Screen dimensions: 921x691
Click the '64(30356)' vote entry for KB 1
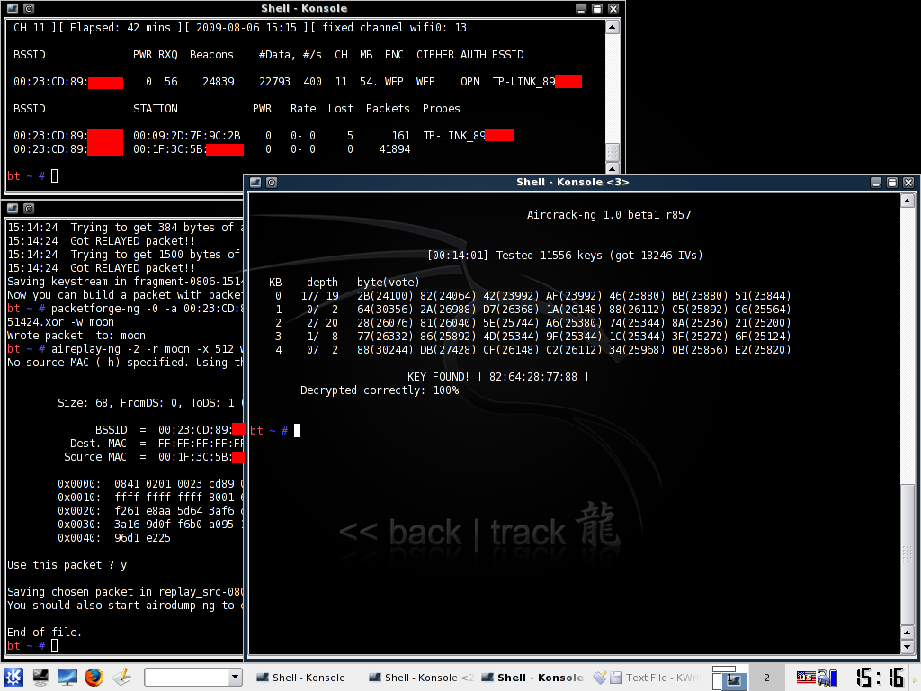coord(385,310)
